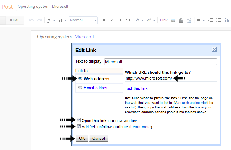231x150 pixels.
Task: Confirm with the OK button
Action: (x=82, y=138)
